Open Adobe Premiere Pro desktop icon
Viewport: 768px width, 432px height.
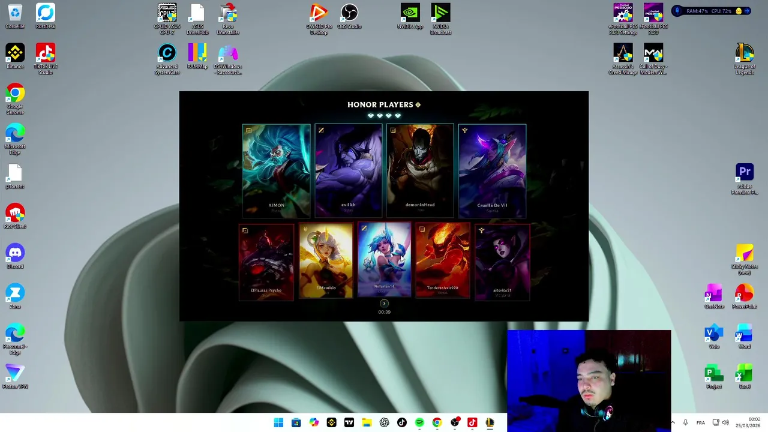point(745,179)
